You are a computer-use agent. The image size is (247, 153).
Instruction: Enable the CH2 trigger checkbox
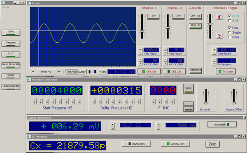pyautogui.click(x=230, y=21)
